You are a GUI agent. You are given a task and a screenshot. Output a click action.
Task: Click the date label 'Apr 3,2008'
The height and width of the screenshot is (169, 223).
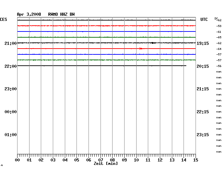(x=29, y=14)
